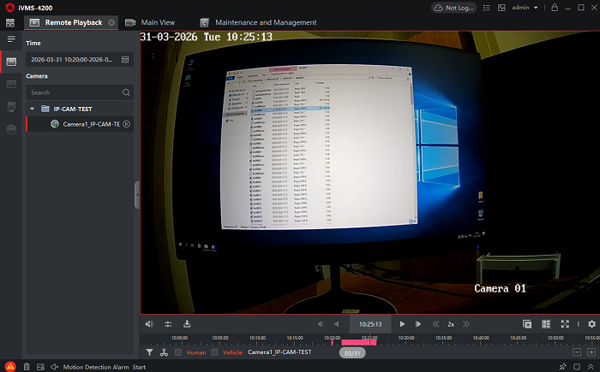Open the admin user dropdown
Viewport: 600px width, 372px height.
[x=525, y=8]
